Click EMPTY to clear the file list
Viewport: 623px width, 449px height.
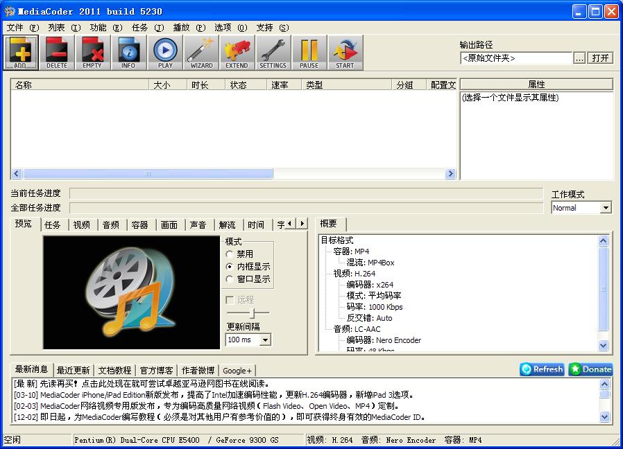[x=93, y=52]
